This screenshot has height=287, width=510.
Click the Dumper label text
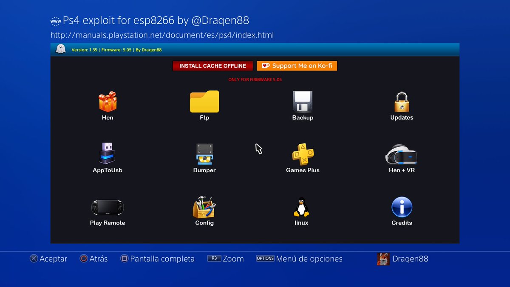pyautogui.click(x=204, y=170)
